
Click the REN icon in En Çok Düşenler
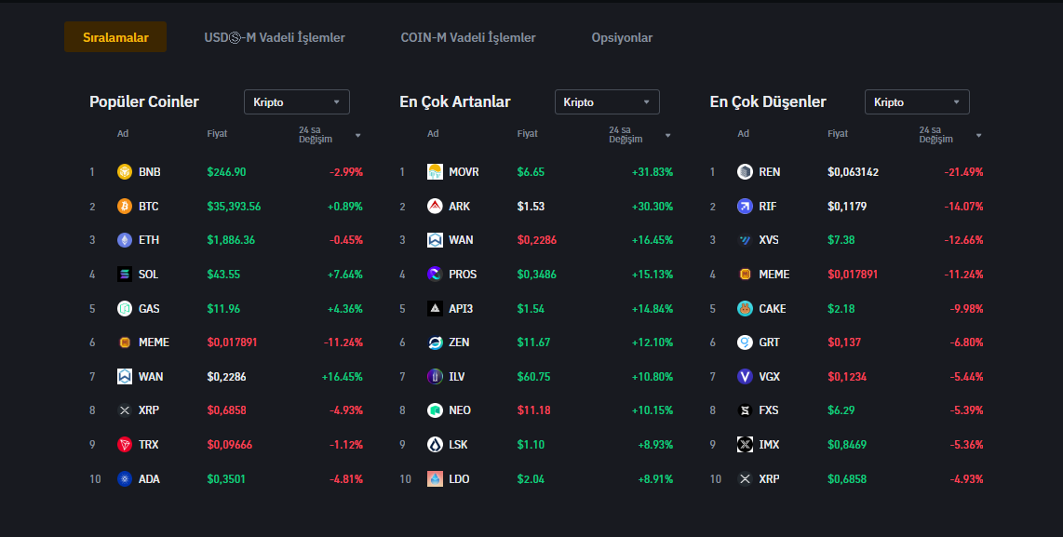pyautogui.click(x=745, y=172)
